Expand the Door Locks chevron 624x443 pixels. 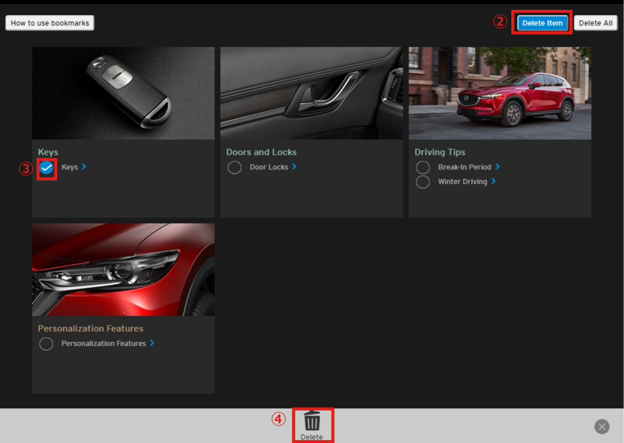pos(294,167)
